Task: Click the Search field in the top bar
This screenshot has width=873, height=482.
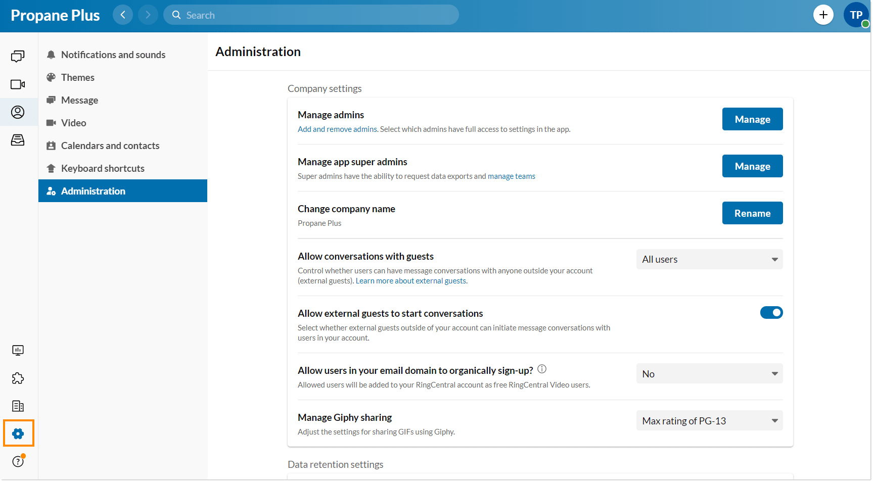Action: 311,15
